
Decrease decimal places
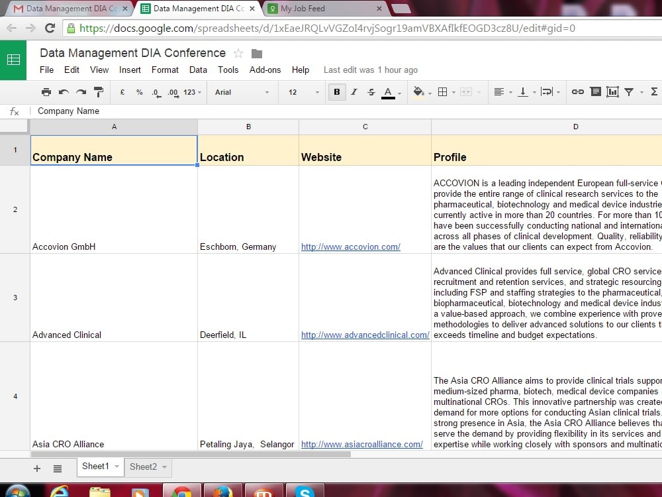(156, 93)
